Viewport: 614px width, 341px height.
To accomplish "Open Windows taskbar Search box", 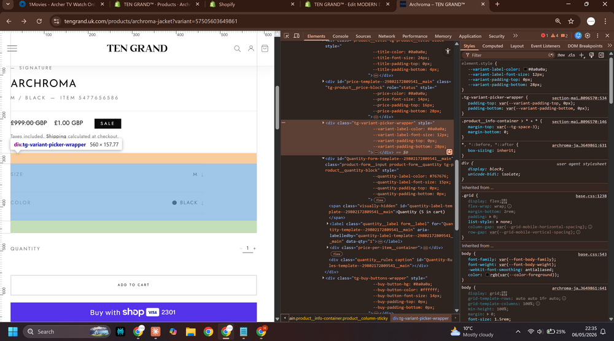I will tap(66, 332).
